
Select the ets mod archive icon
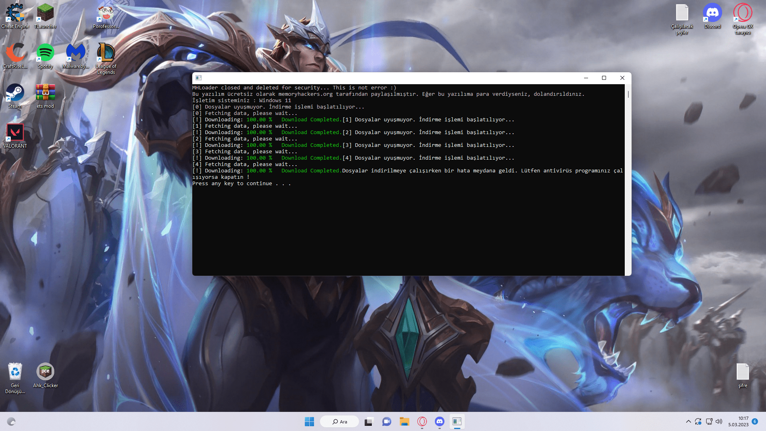click(x=45, y=96)
